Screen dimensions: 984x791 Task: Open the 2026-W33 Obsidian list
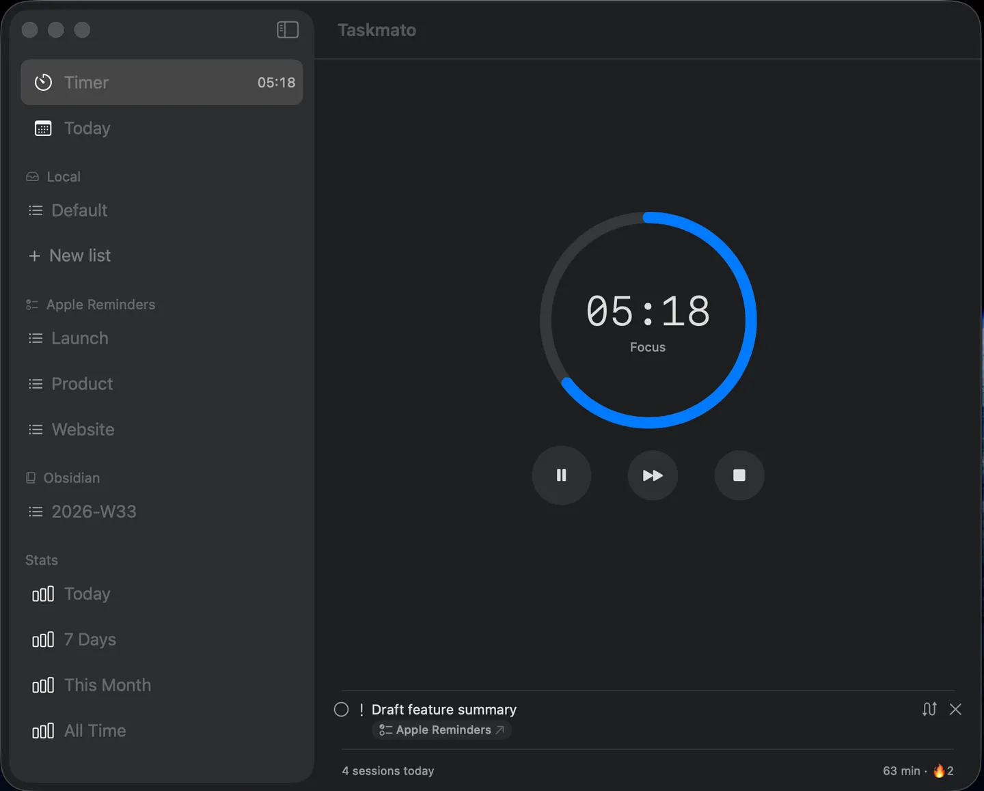tap(162, 512)
